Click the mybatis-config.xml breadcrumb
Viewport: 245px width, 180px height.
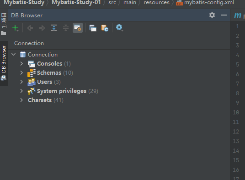pyautogui.click(x=209, y=2)
